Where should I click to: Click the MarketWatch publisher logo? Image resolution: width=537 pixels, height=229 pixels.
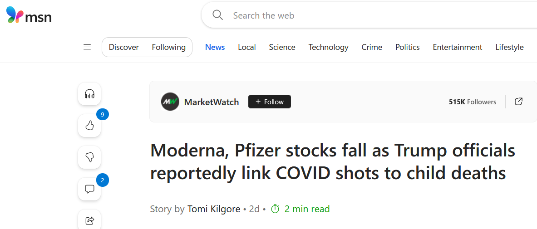coord(170,102)
